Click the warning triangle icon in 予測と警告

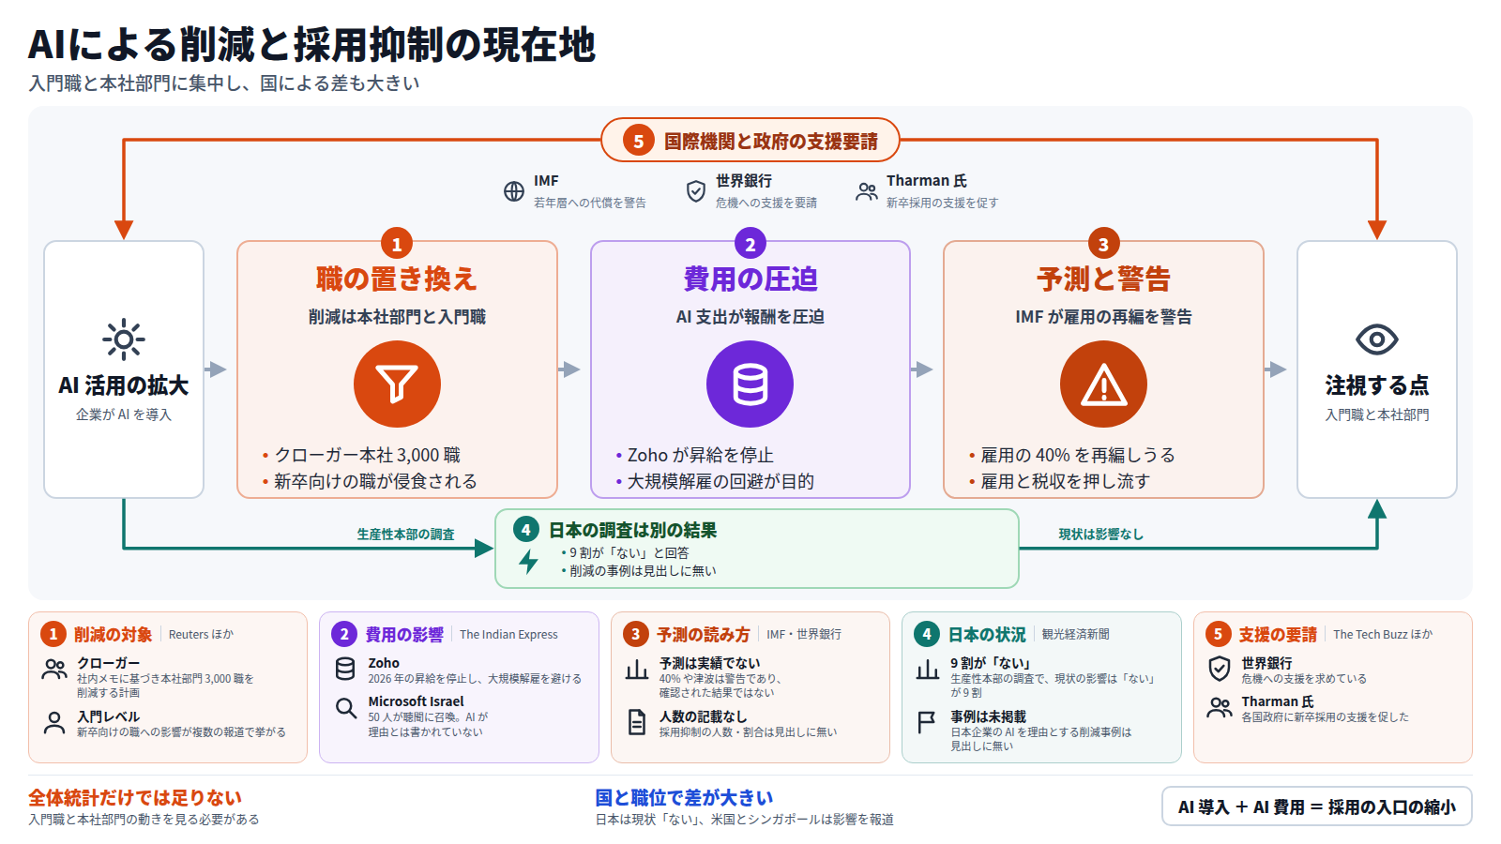point(1103,384)
